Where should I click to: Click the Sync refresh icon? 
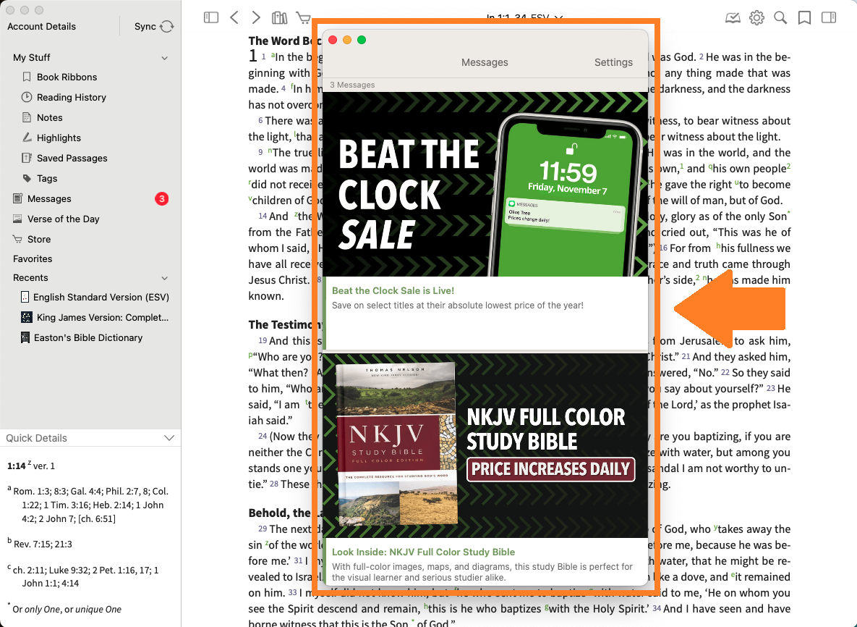pyautogui.click(x=167, y=26)
